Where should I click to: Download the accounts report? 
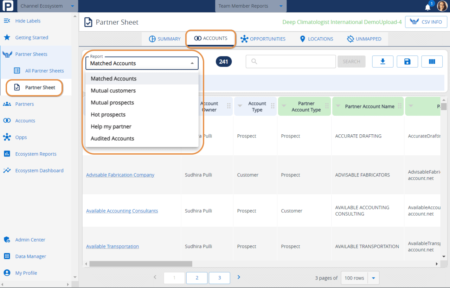point(382,61)
